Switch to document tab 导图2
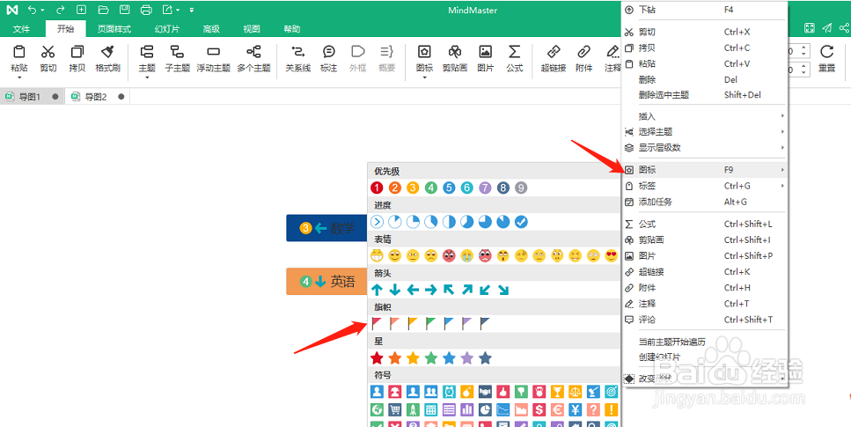Viewport: 851px width, 427px height. 96,97
